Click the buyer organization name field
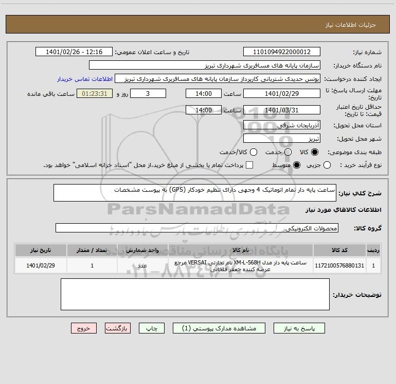396x384 pixels. point(205,65)
